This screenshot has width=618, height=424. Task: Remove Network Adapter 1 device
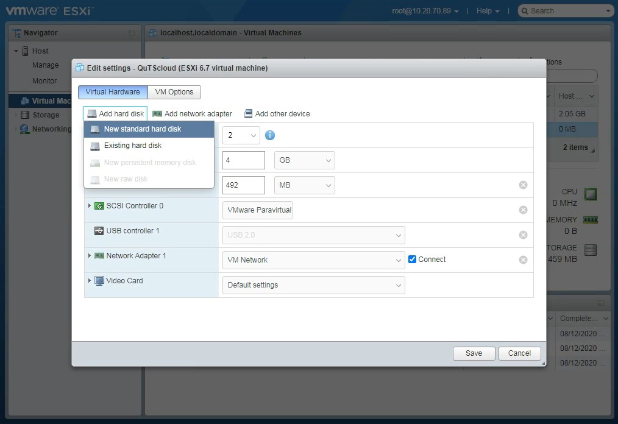(523, 260)
